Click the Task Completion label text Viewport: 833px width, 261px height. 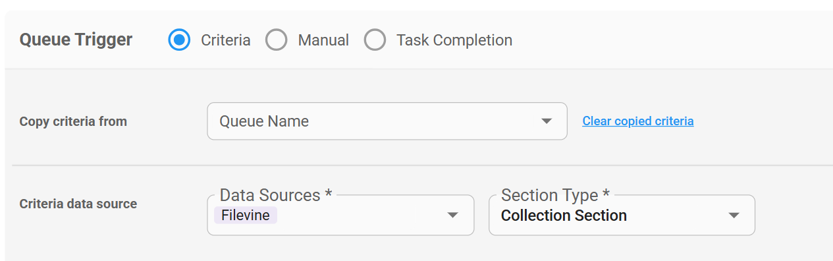tap(454, 40)
